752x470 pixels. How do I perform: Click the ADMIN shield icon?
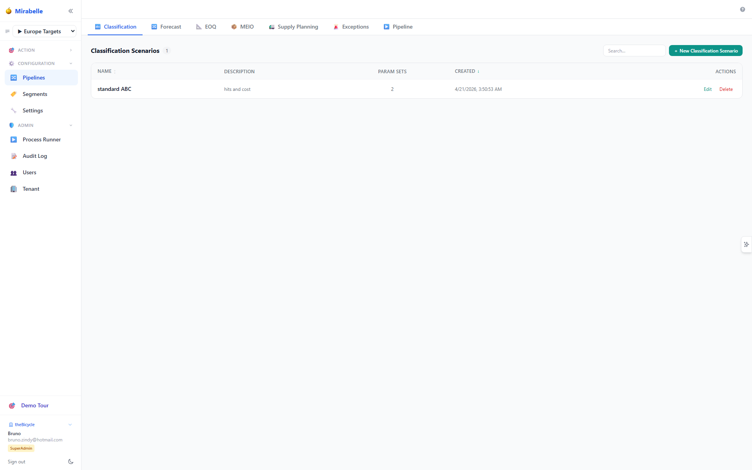(11, 125)
